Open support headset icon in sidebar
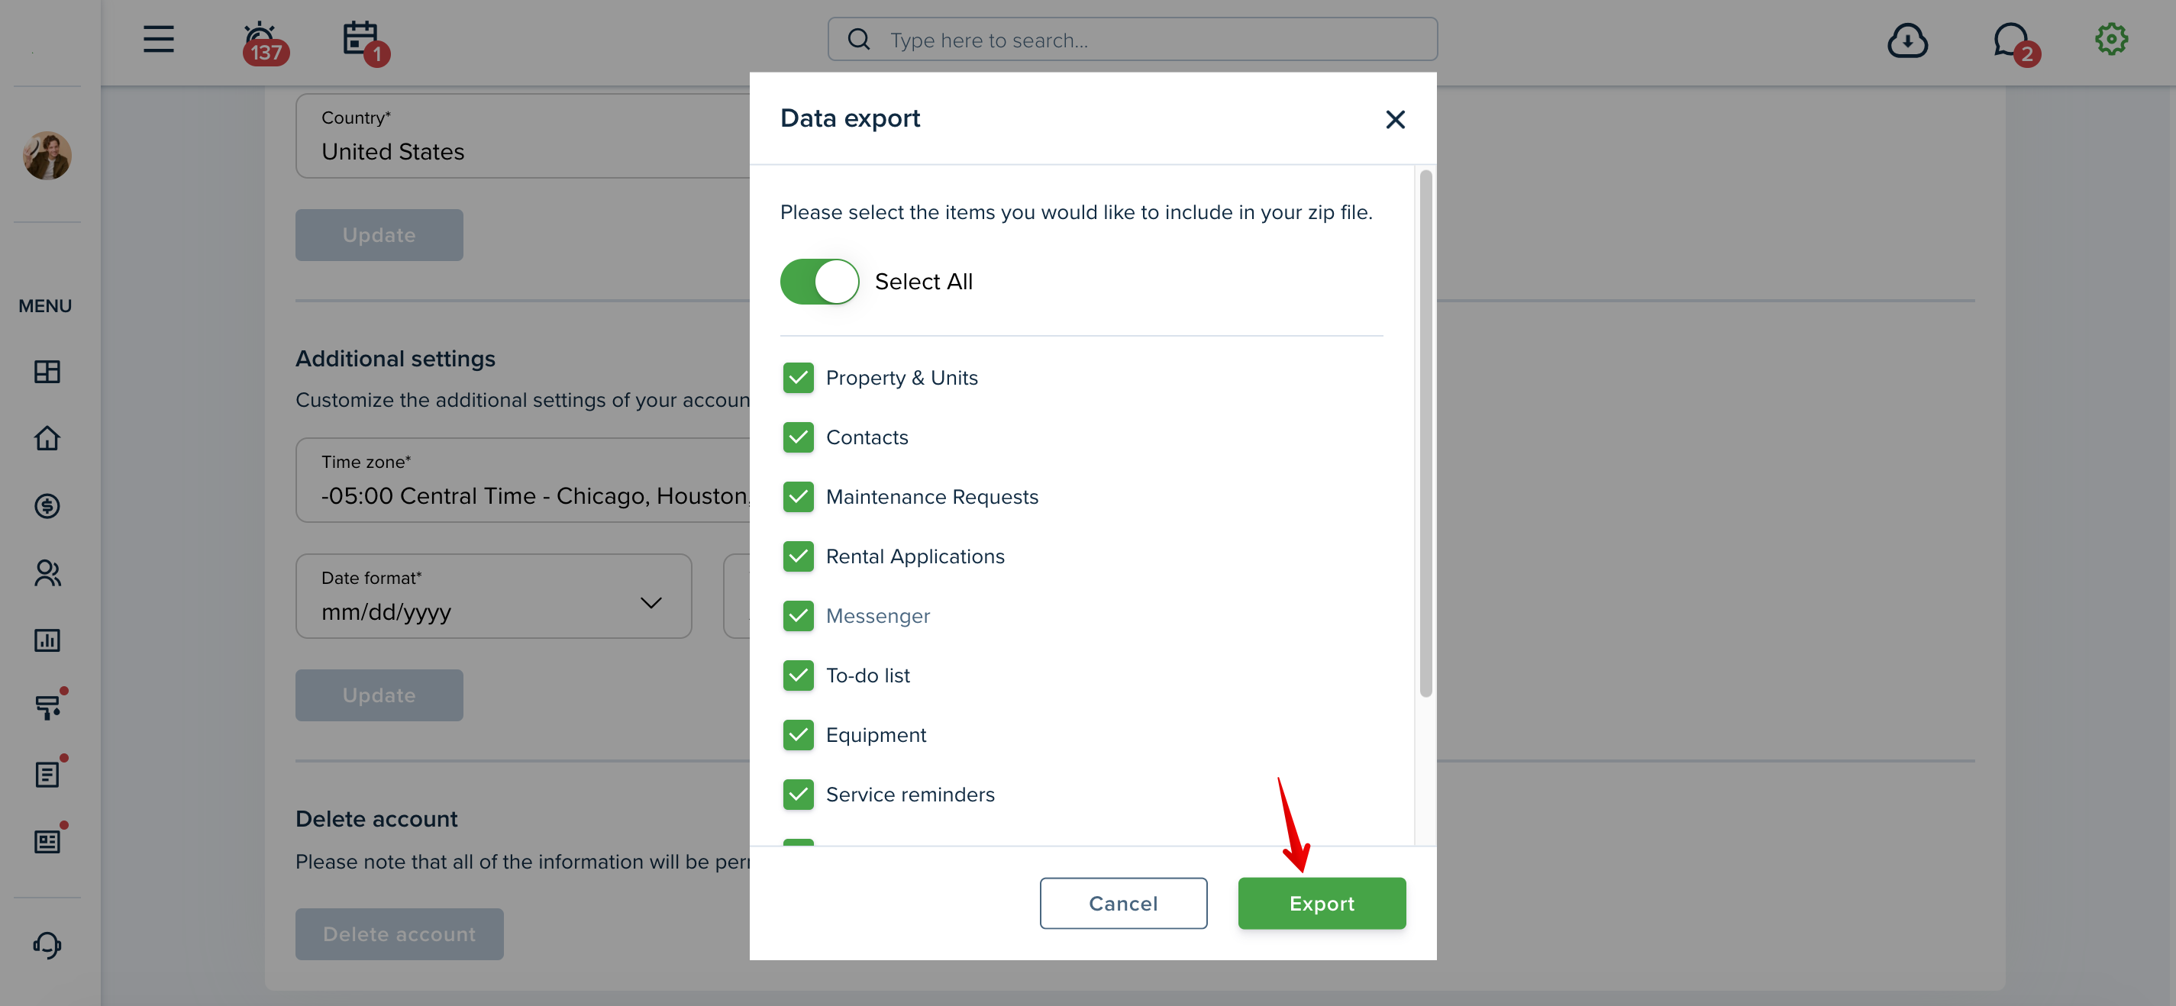This screenshot has height=1006, width=2176. click(x=47, y=944)
